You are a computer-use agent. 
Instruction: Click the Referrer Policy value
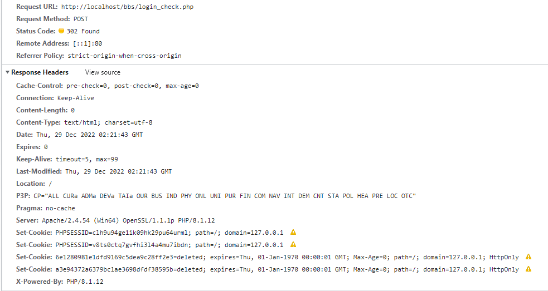124,56
